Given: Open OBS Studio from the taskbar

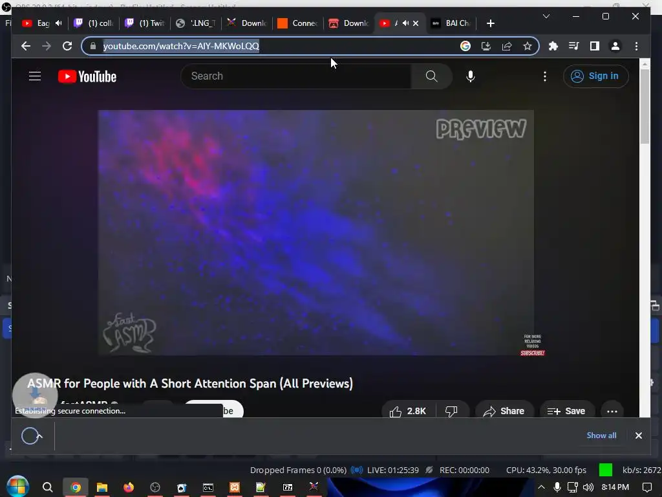Looking at the screenshot, I should click(155, 487).
